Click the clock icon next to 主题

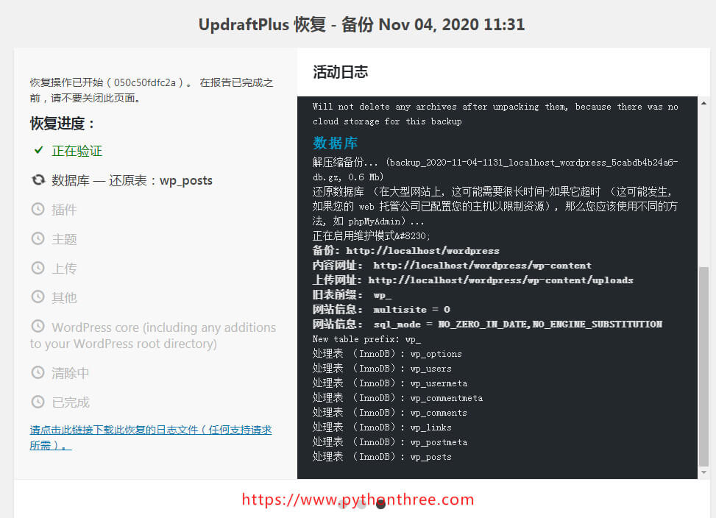point(38,238)
